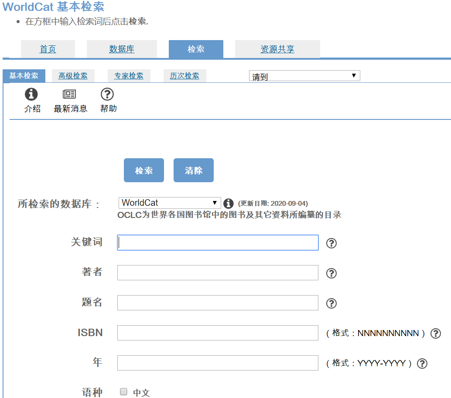Open the WorldCat database dropdown
This screenshot has height=398, width=451.
(169, 203)
